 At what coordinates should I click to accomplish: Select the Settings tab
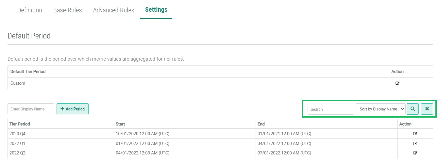(x=156, y=10)
